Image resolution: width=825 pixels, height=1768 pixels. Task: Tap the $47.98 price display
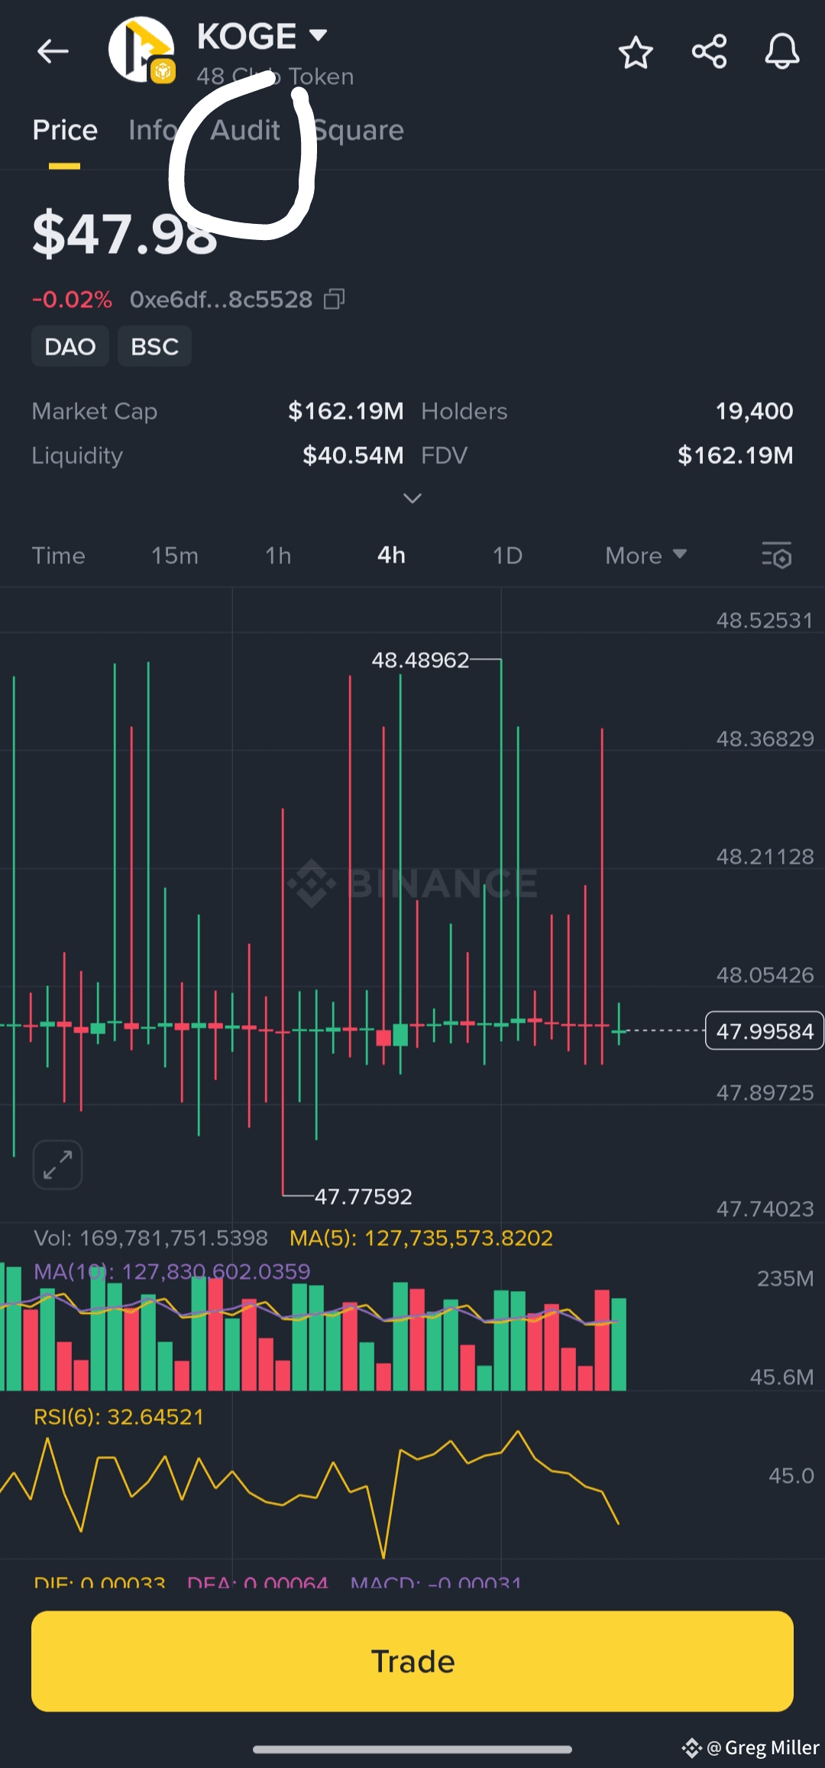125,234
